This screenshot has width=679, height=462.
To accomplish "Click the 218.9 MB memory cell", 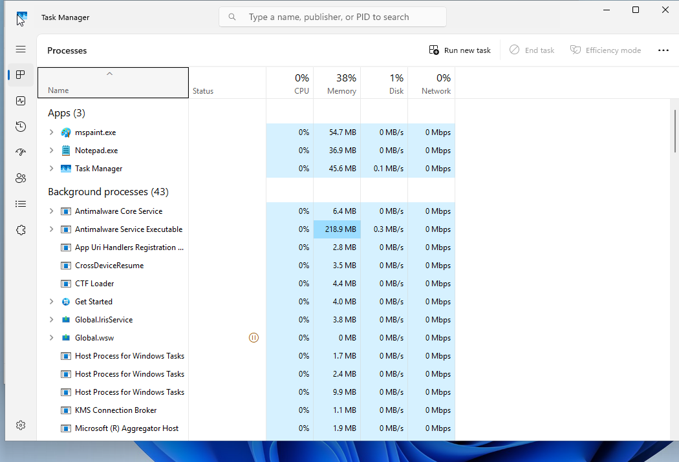I will (337, 229).
